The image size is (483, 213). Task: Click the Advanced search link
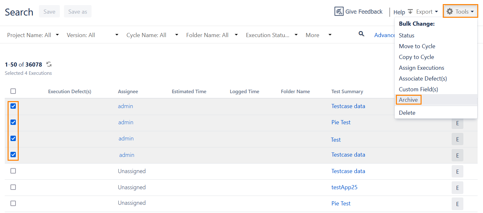click(x=384, y=35)
